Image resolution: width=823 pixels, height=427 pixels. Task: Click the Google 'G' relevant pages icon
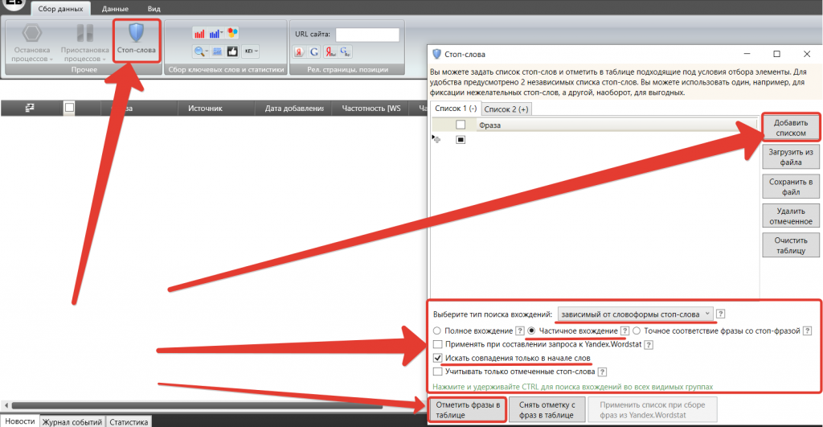(314, 51)
